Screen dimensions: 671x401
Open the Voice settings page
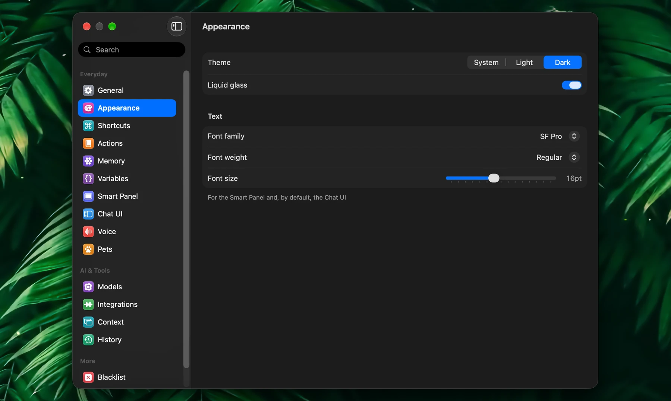[x=127, y=232]
